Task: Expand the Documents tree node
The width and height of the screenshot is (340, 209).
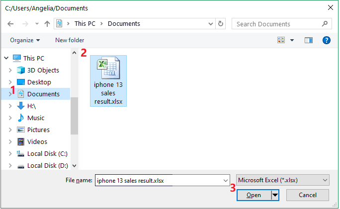Action: point(10,94)
